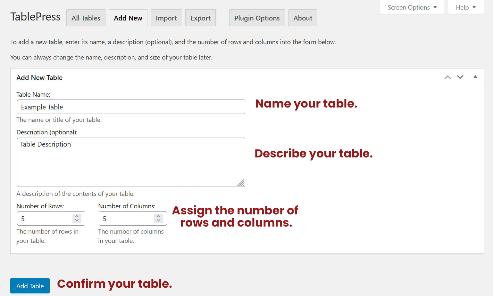Move Add New Table box down
This screenshot has height=296, width=493.
click(x=460, y=77)
